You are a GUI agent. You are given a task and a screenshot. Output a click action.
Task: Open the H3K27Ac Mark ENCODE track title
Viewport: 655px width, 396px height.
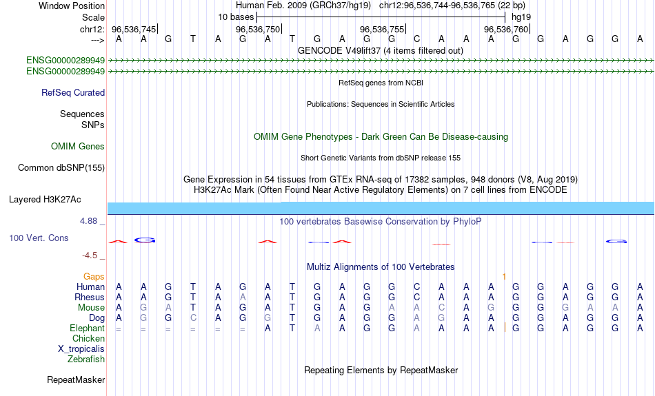pyautogui.click(x=381, y=190)
